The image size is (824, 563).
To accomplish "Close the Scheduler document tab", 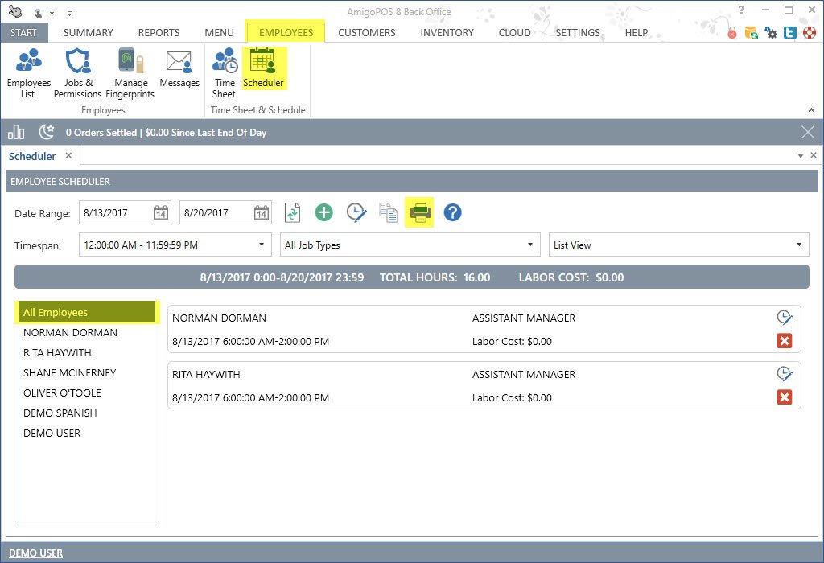I will [x=68, y=156].
